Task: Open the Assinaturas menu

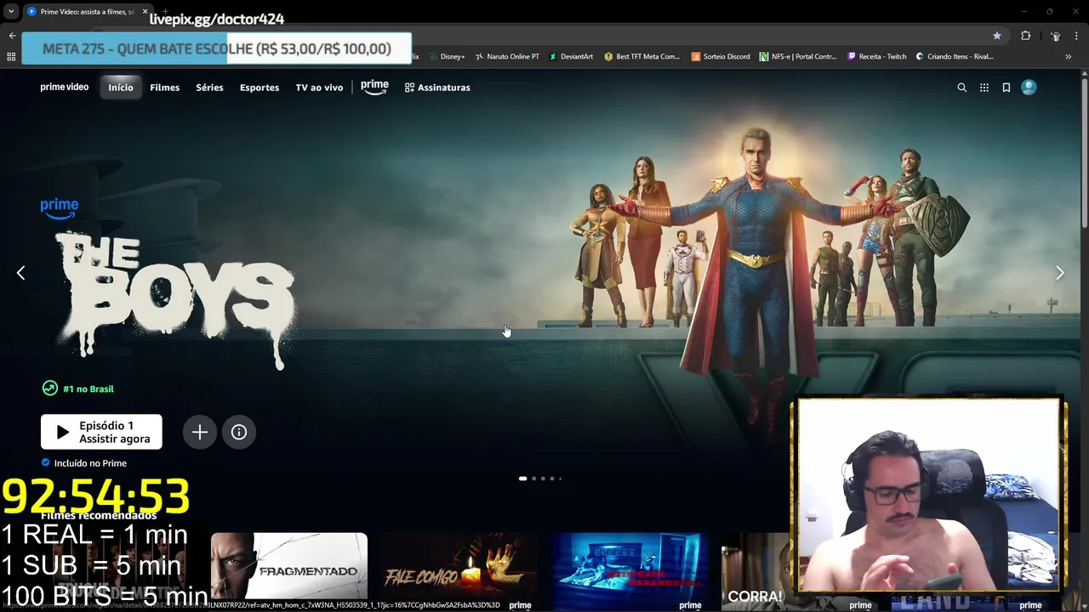Action: click(x=437, y=88)
